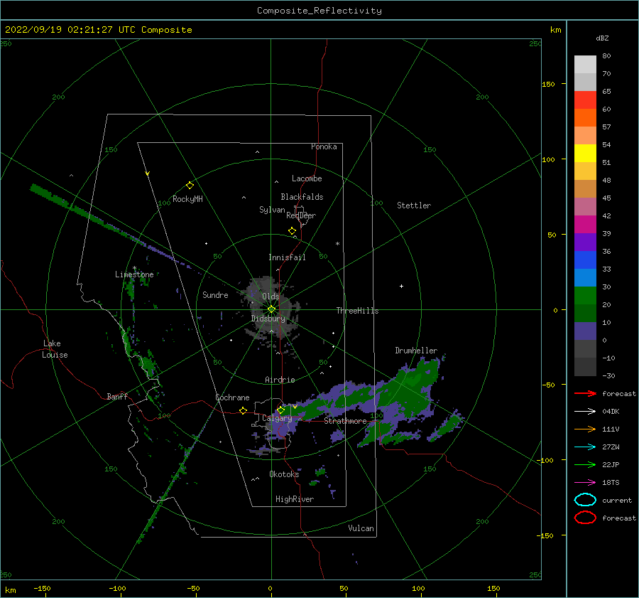Image resolution: width=639 pixels, height=598 pixels.
Task: Click the dBZ scale heading
Action: pos(602,38)
